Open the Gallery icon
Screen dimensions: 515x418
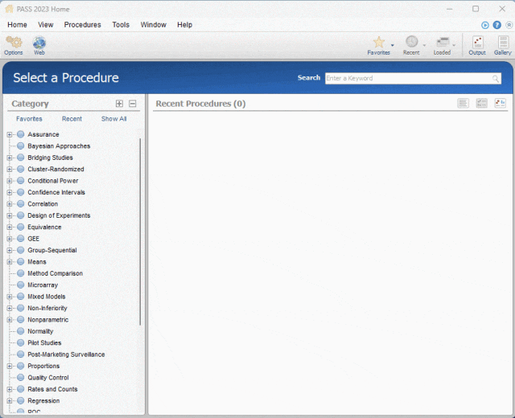coord(502,43)
